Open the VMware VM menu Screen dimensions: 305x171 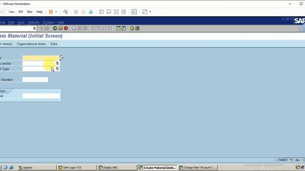tap(20, 12)
